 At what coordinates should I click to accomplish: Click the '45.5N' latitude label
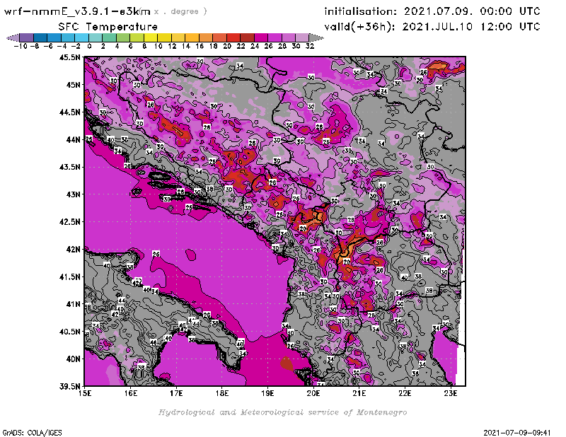click(69, 57)
